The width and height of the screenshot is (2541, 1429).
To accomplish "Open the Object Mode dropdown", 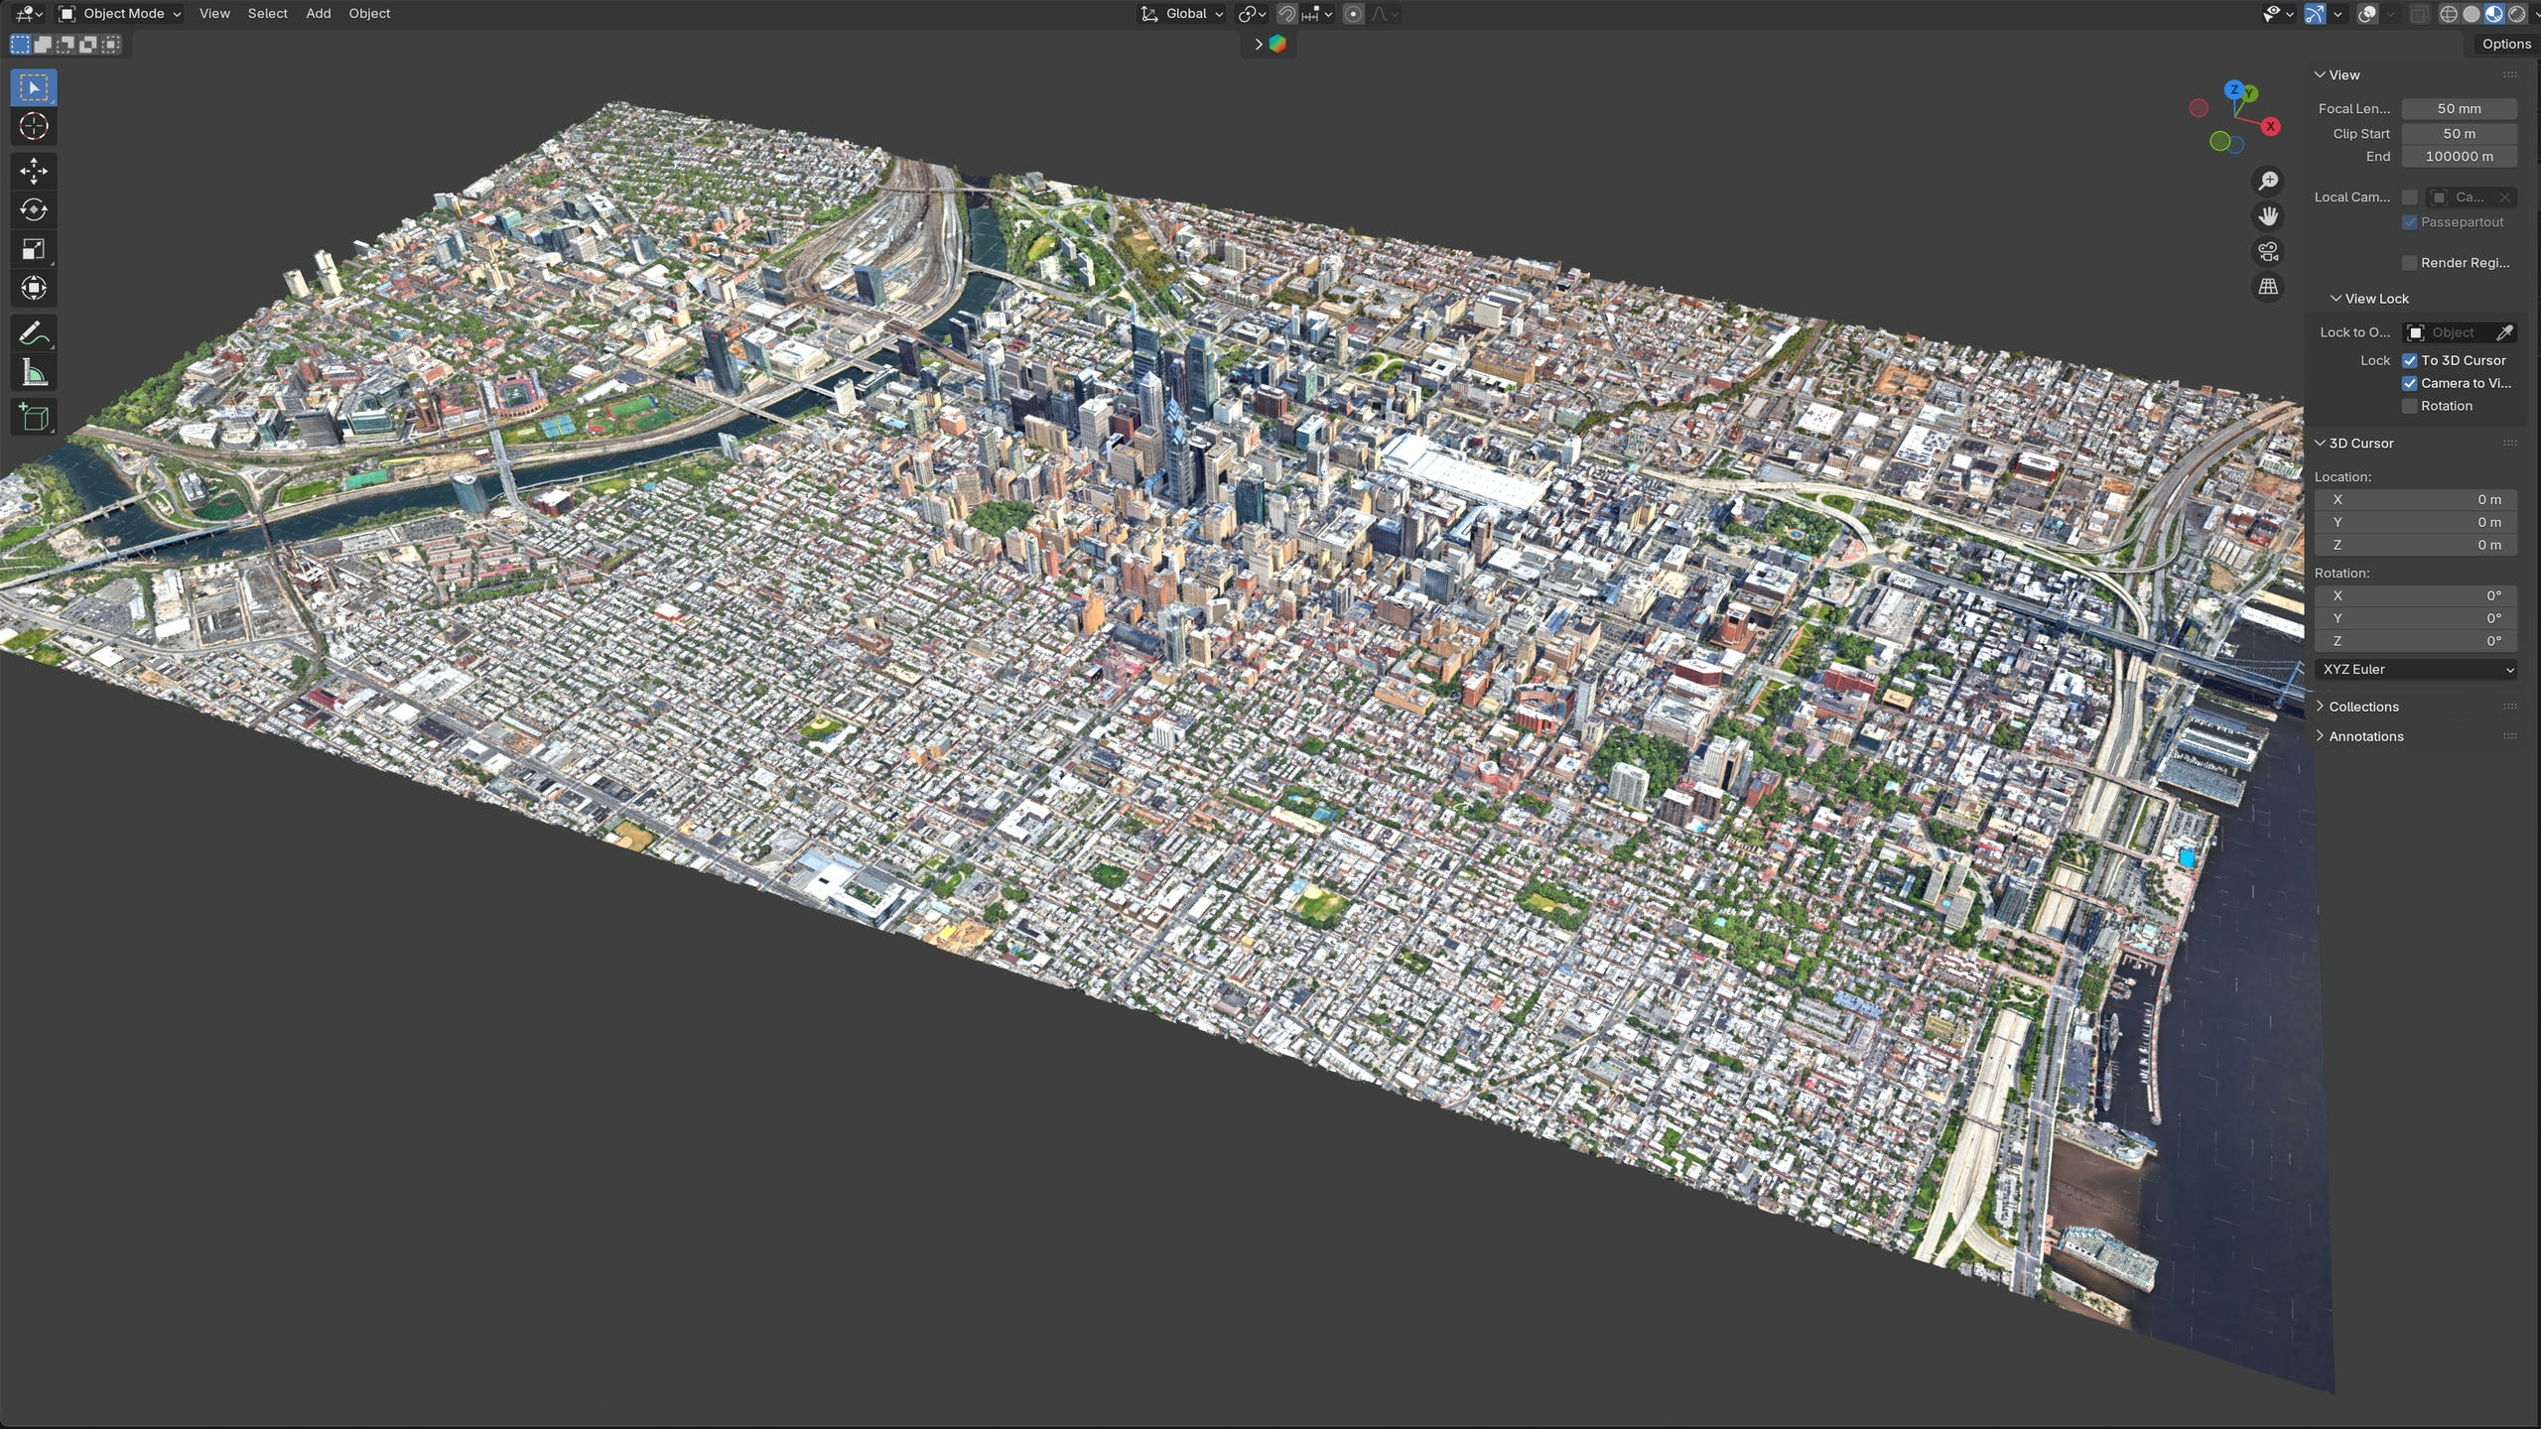I will [x=120, y=14].
